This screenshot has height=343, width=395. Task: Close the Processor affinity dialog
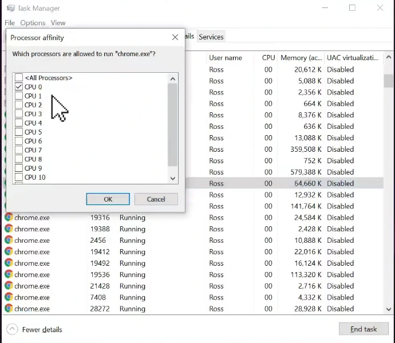pos(175,38)
